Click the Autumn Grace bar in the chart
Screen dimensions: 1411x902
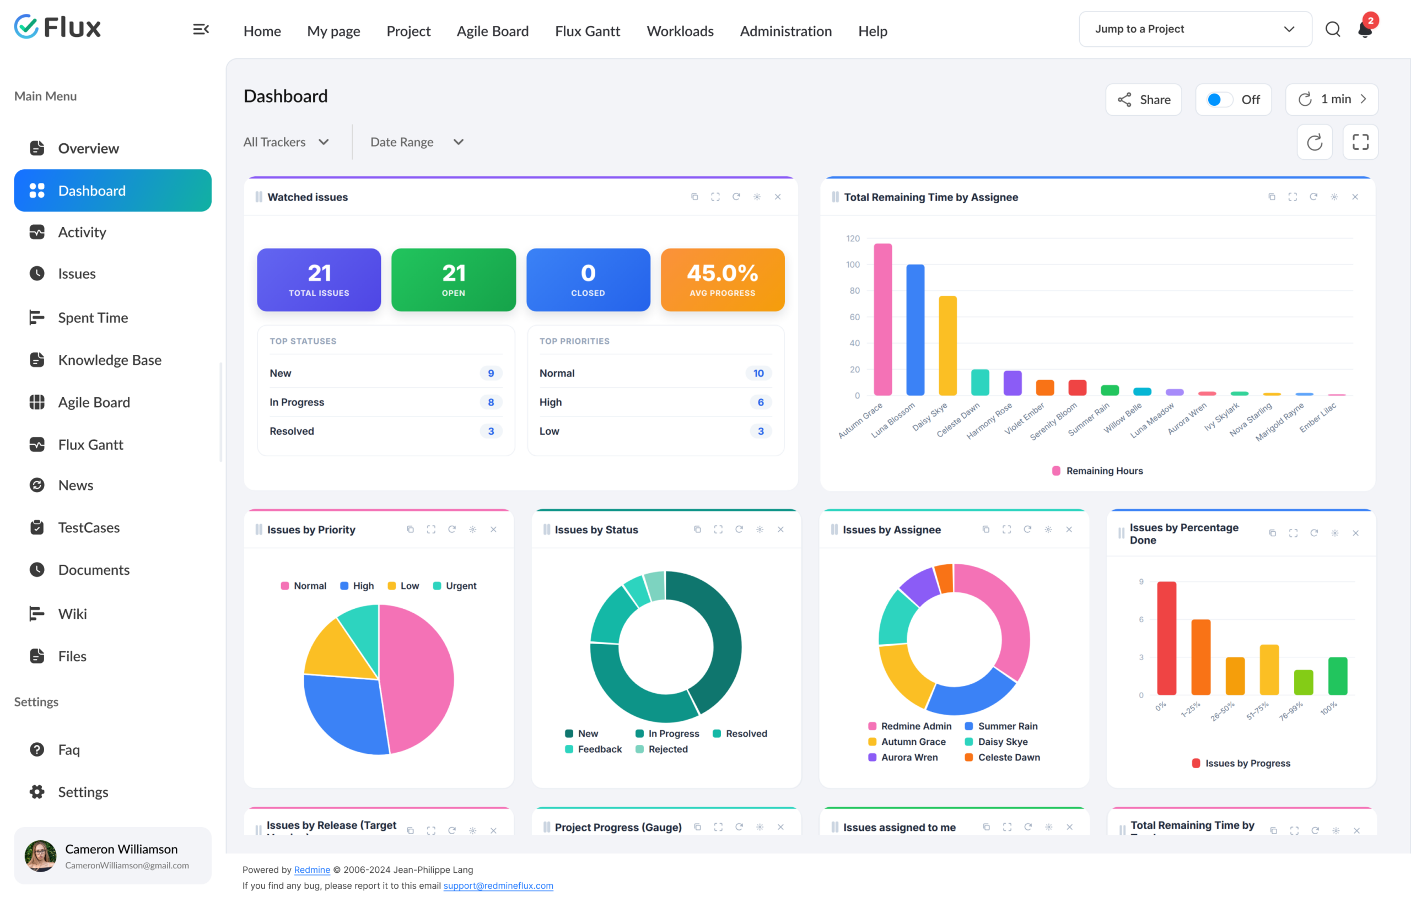click(882, 319)
